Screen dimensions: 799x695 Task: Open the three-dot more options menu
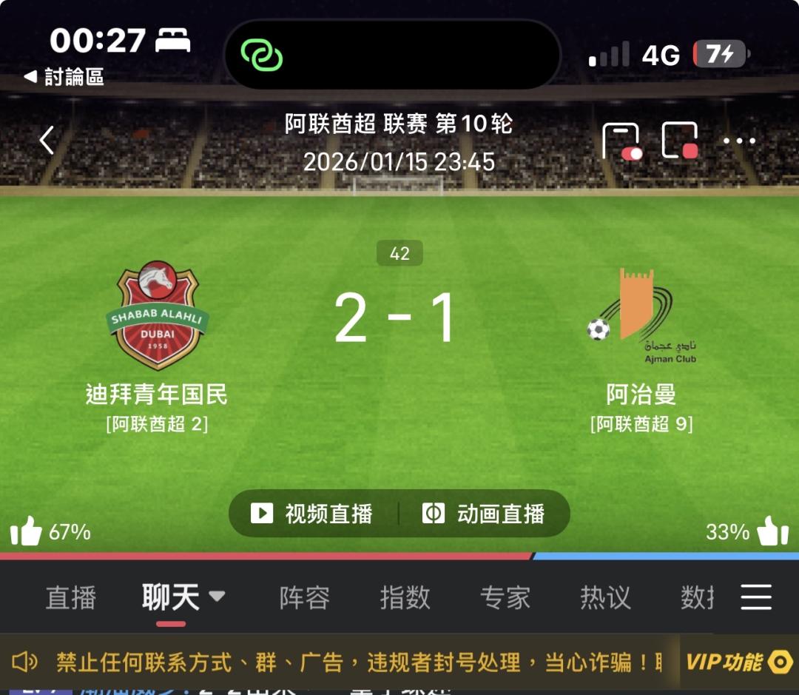[739, 141]
